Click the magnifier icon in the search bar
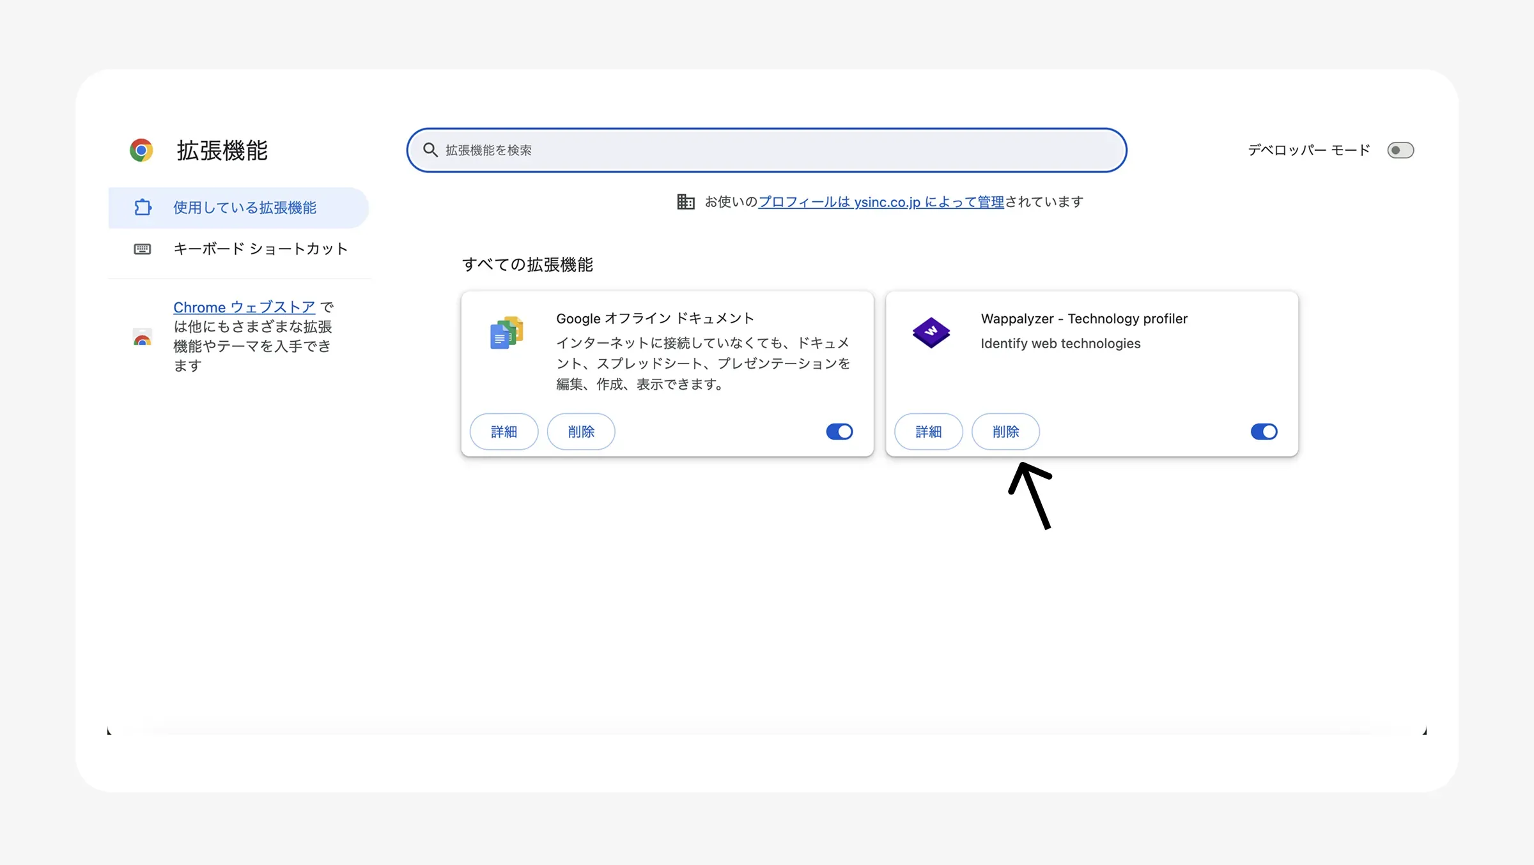Image resolution: width=1534 pixels, height=865 pixels. [430, 150]
